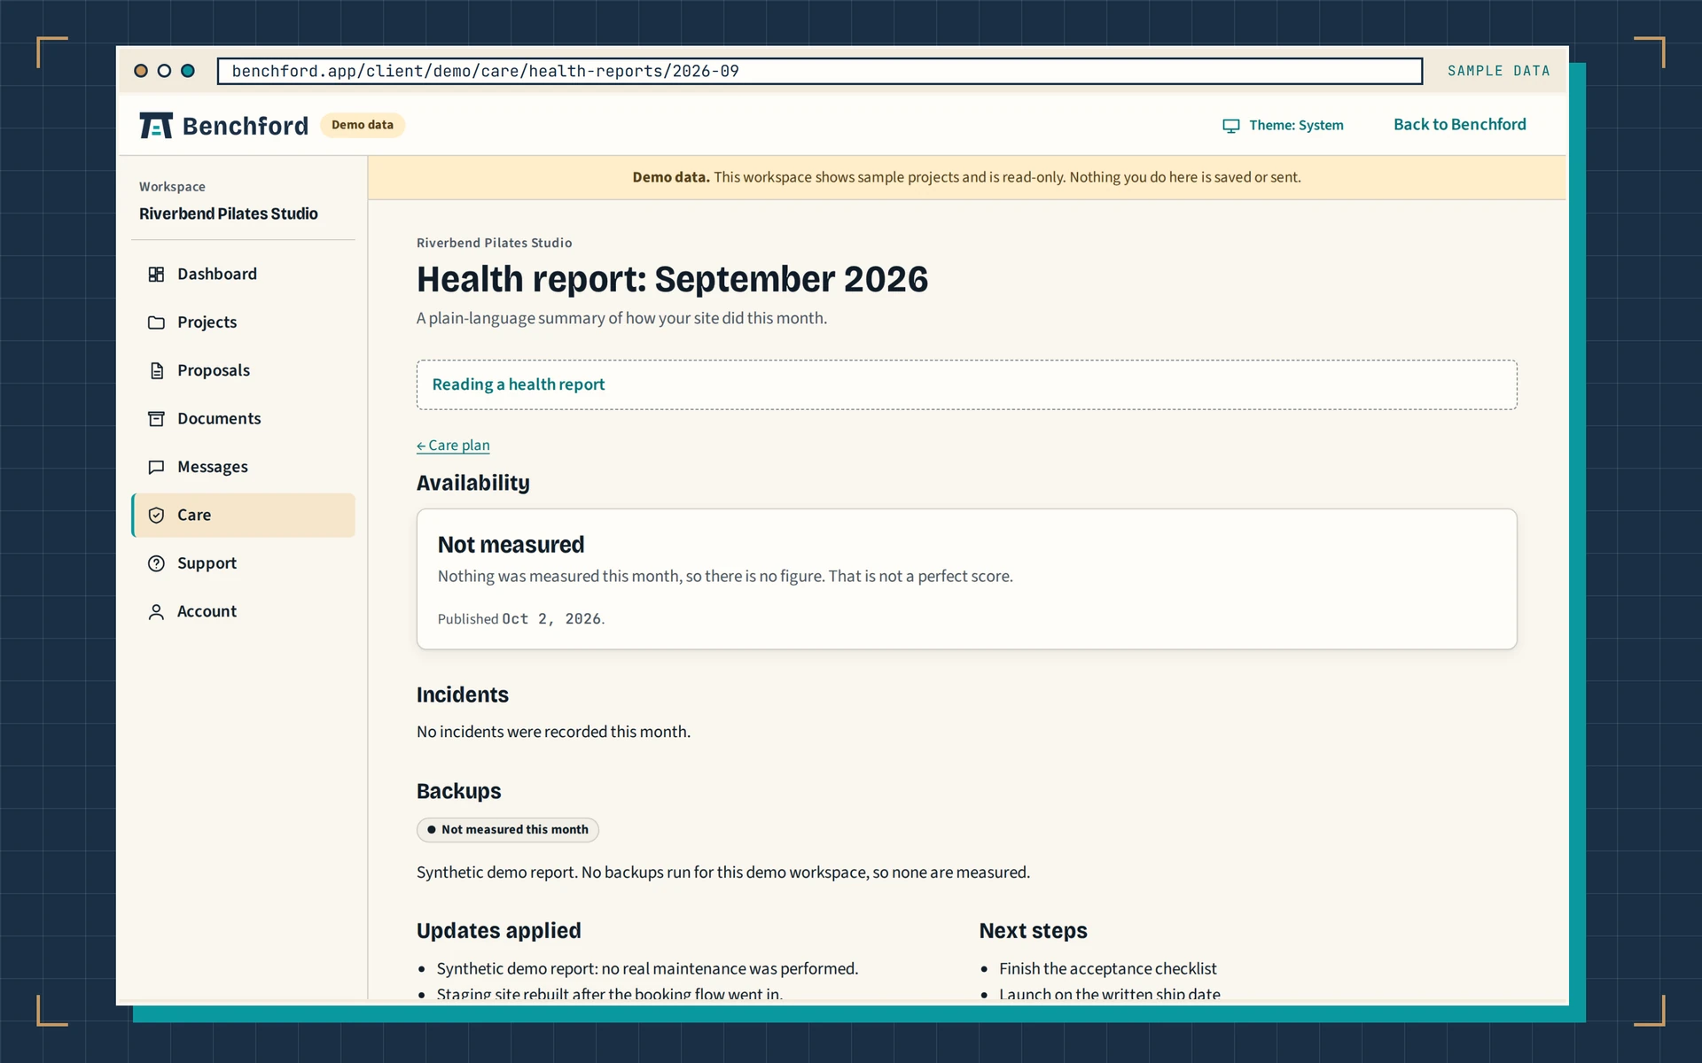Click the browser address bar

tap(820, 71)
